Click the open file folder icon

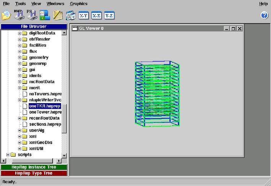[6, 15]
